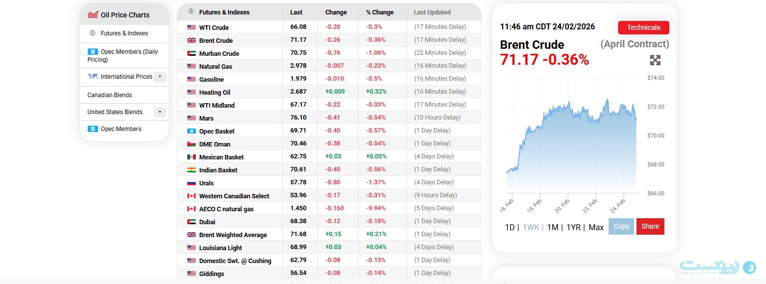This screenshot has height=284, width=766.
Task: Expand the United States Blends dropdown arrow
Action: tap(159, 112)
